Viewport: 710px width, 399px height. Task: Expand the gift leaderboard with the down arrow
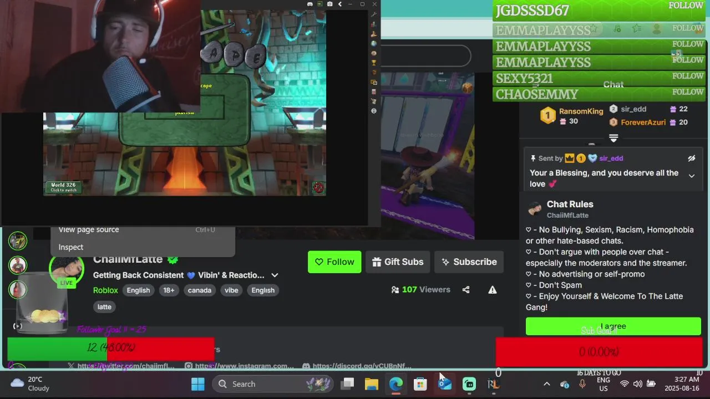click(x=613, y=138)
